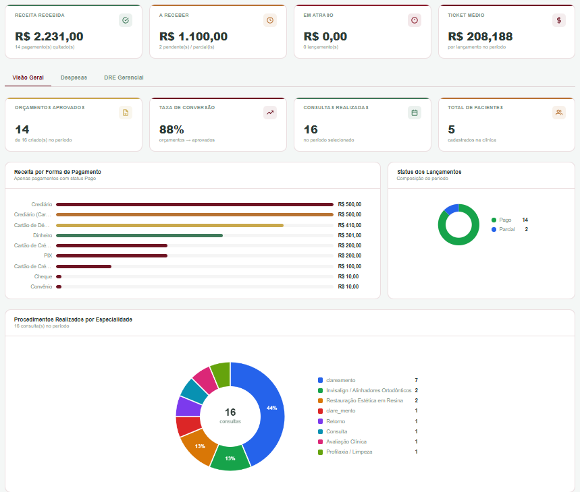The height and width of the screenshot is (492, 580).
Task: Click the olive Profilaxia / Limpeza legend swatch
Action: click(x=320, y=452)
